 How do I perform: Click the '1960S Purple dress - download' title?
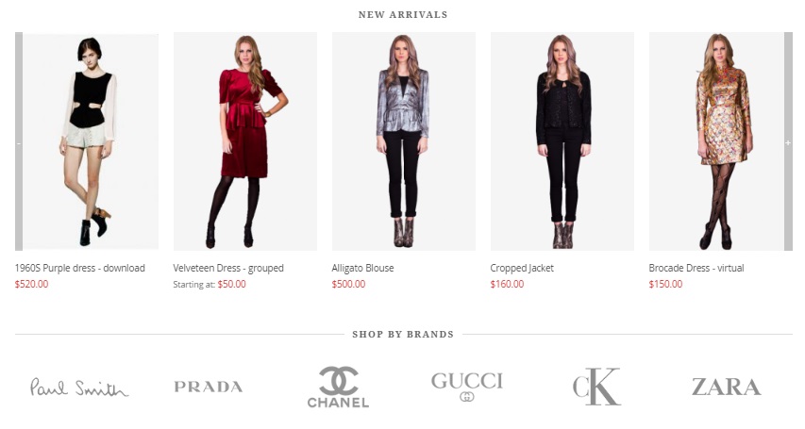(79, 268)
